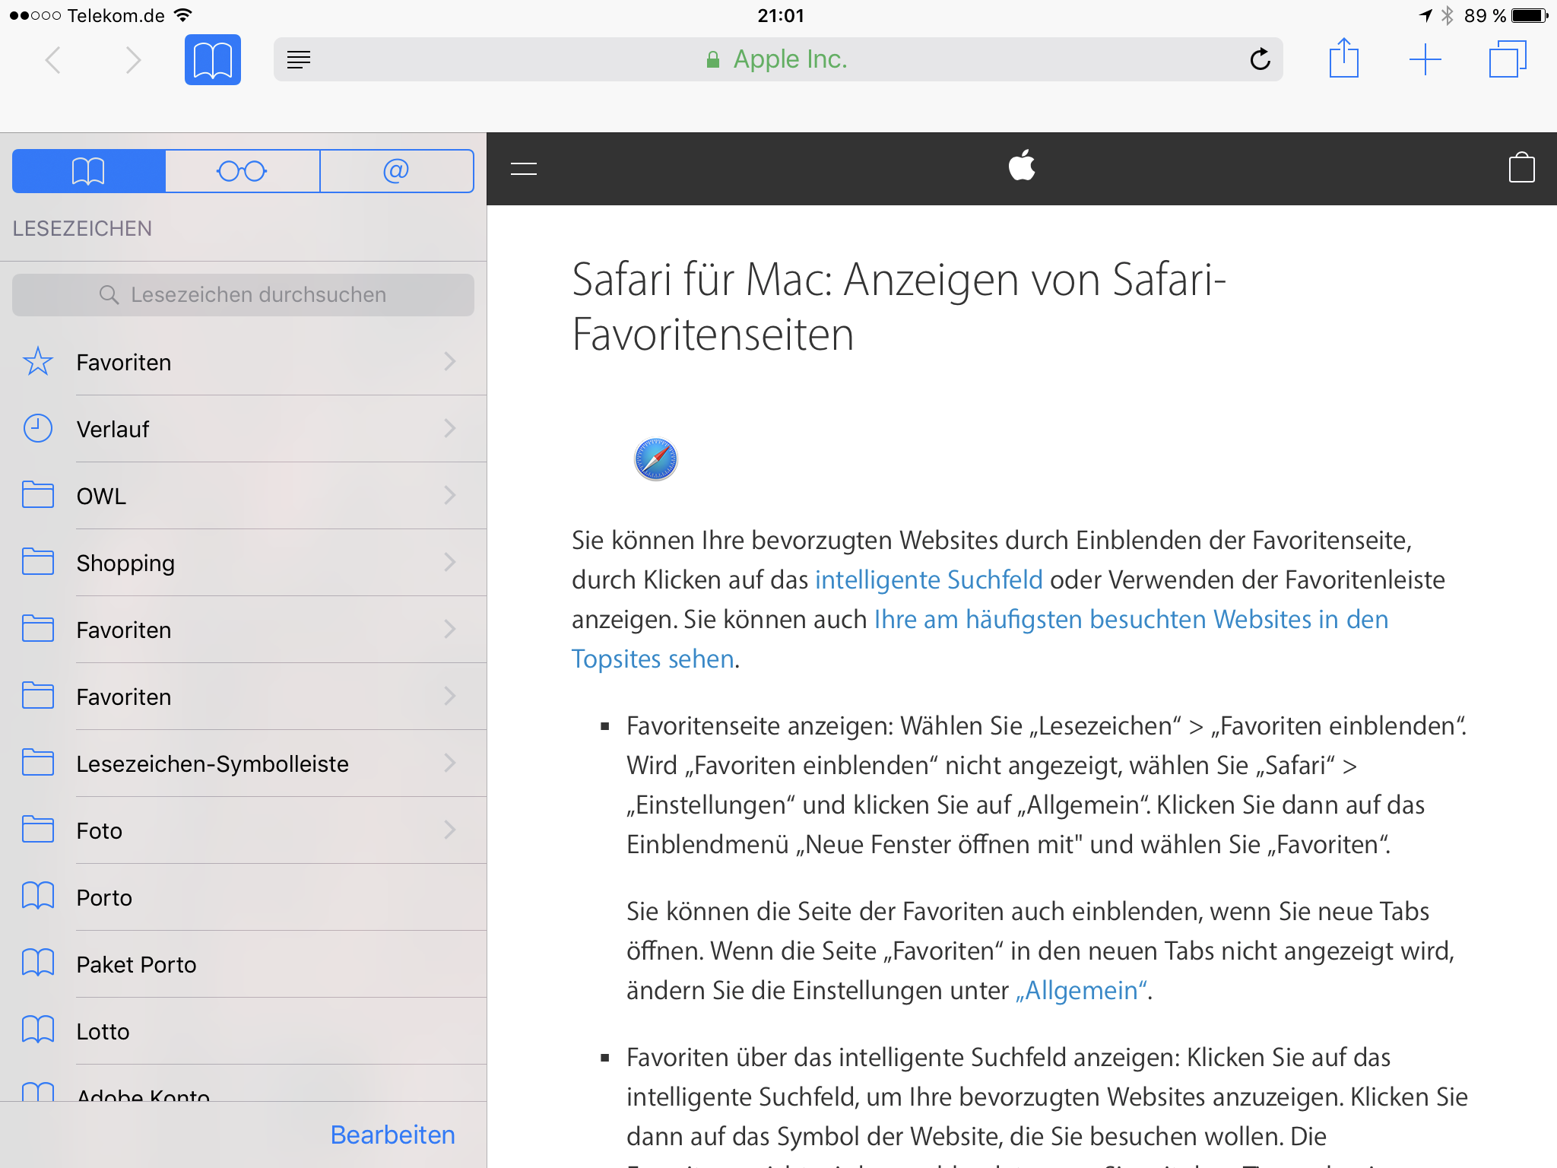
Task: Expand the Verlauf history entry
Action: pos(243,429)
